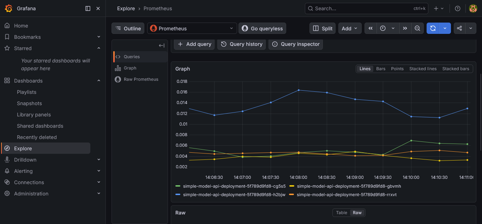Click the Explore breadcrumb link
This screenshot has height=224, width=482.
[126, 8]
